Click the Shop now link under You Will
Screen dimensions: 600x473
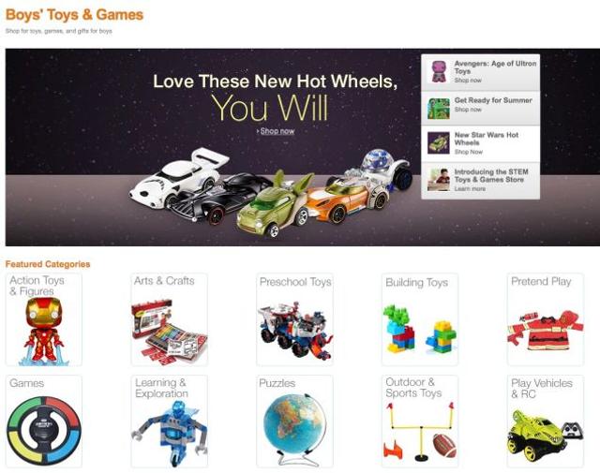[x=277, y=131]
